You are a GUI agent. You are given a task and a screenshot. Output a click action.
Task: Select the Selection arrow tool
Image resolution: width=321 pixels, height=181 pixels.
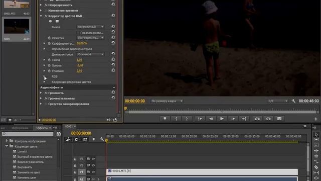pyautogui.click(x=316, y=134)
